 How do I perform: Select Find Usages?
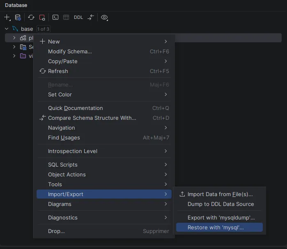click(104, 138)
